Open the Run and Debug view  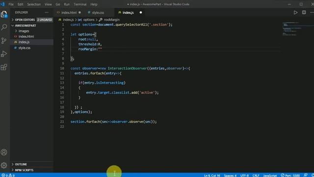(4, 54)
